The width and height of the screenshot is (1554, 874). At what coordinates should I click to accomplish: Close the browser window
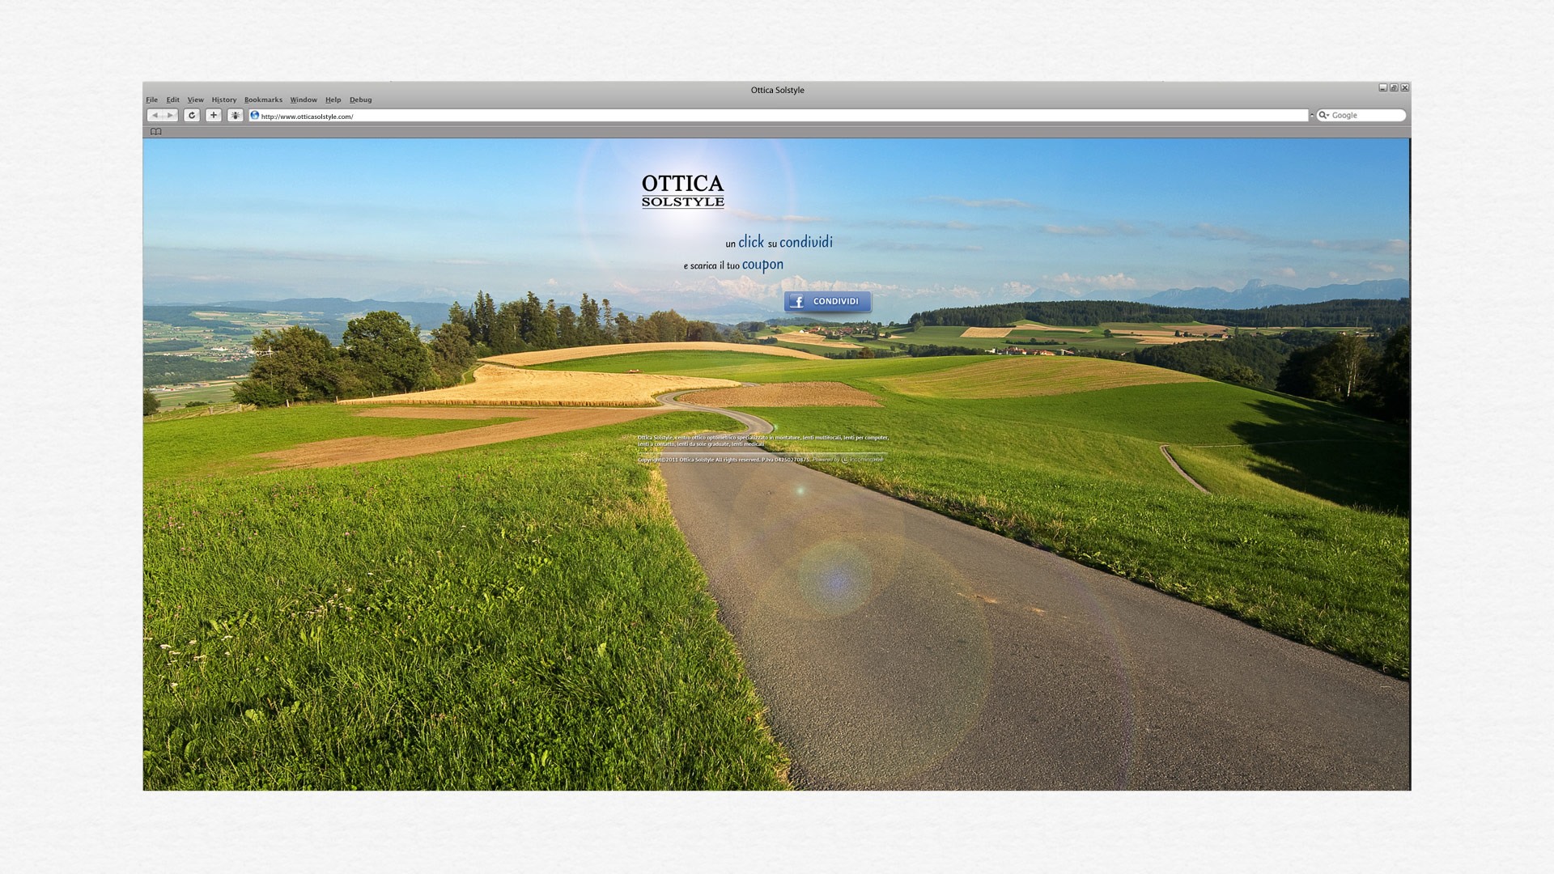coord(1405,87)
